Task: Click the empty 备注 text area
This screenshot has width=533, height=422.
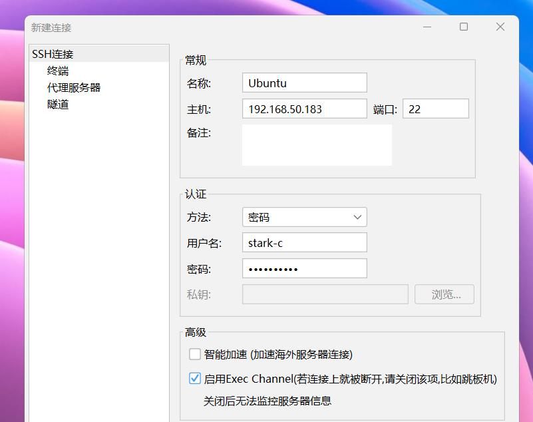Action: (x=317, y=145)
